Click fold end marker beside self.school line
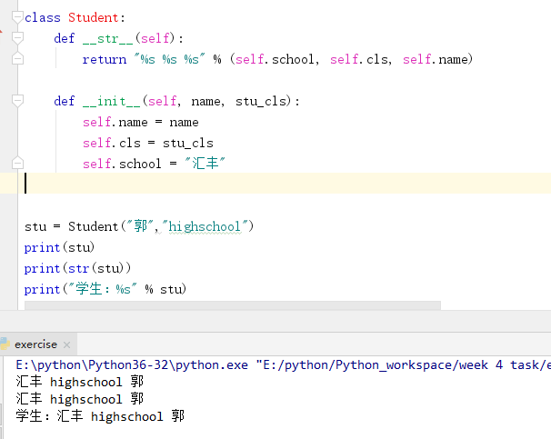 point(17,163)
